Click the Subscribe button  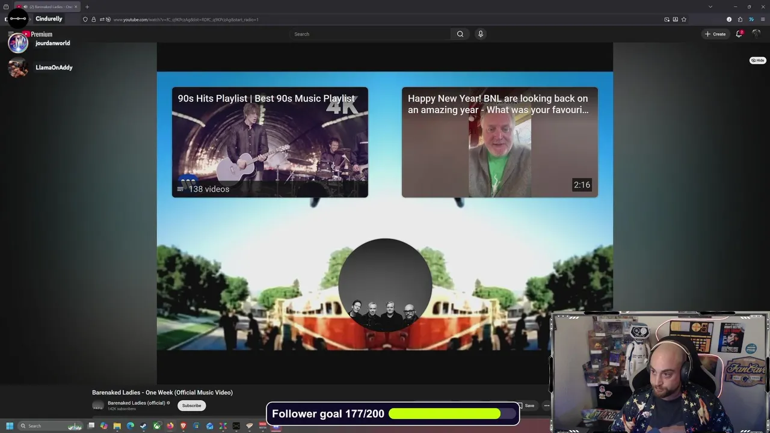[192, 405]
